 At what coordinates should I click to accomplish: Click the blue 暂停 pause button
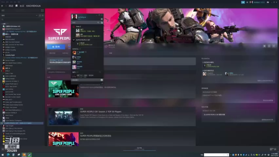click(x=56, y=47)
